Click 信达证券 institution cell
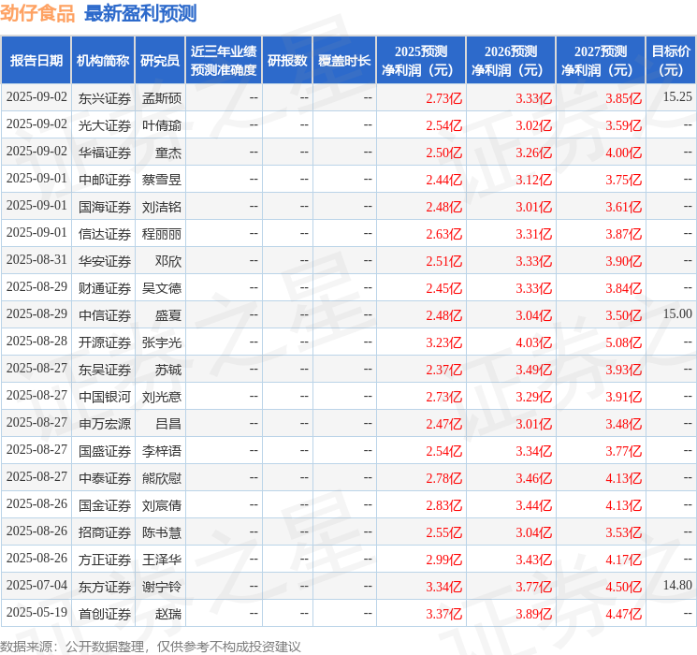Image resolution: width=697 pixels, height=655 pixels. coord(105,234)
